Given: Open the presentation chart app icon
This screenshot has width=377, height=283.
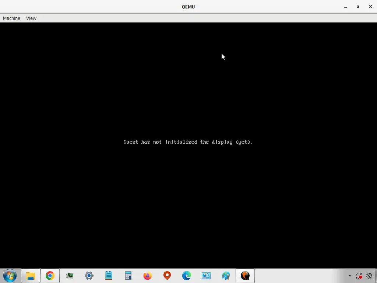Looking at the screenshot, I should pyautogui.click(x=206, y=276).
